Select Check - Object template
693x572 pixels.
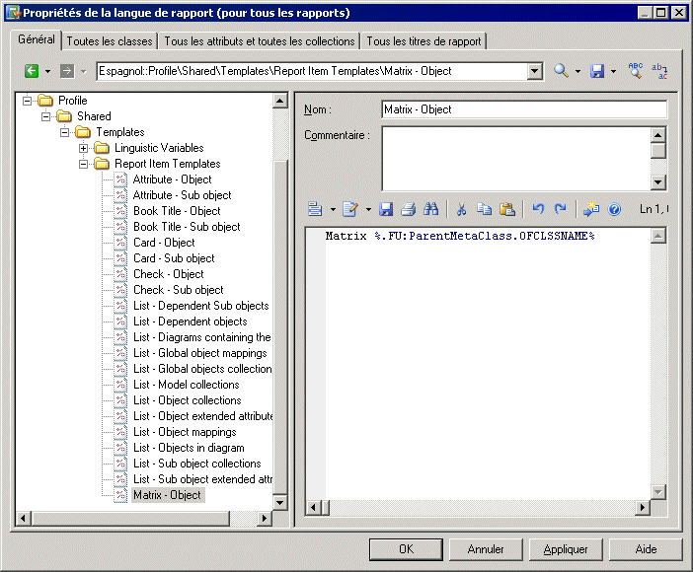(x=169, y=274)
